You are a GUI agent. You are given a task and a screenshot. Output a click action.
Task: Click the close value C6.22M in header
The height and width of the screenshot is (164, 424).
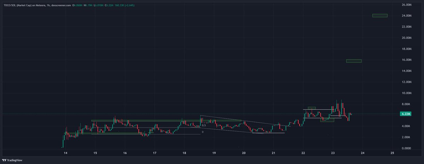tap(109, 5)
